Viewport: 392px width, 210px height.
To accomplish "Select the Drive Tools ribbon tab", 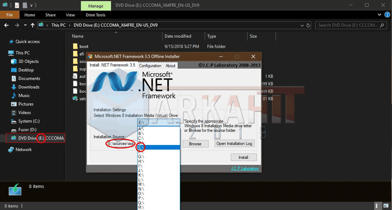I will pos(95,15).
